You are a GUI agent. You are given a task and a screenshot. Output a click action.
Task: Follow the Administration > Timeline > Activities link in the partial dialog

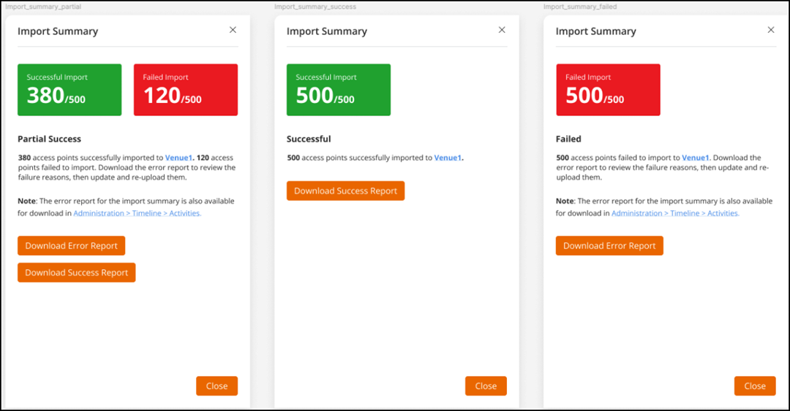[137, 213]
